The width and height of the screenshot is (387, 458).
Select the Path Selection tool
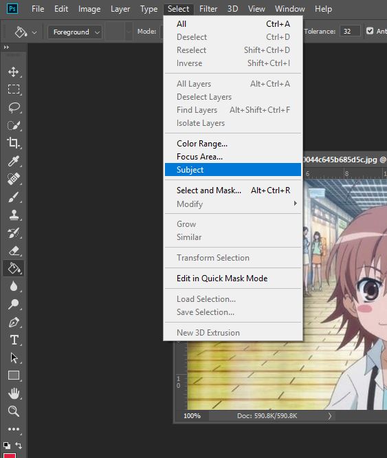click(14, 358)
